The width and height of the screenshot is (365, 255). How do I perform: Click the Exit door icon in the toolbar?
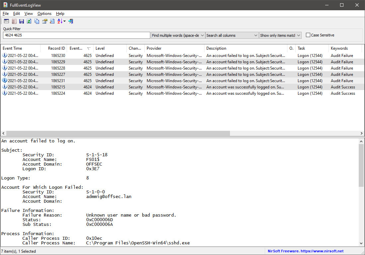[71, 22]
